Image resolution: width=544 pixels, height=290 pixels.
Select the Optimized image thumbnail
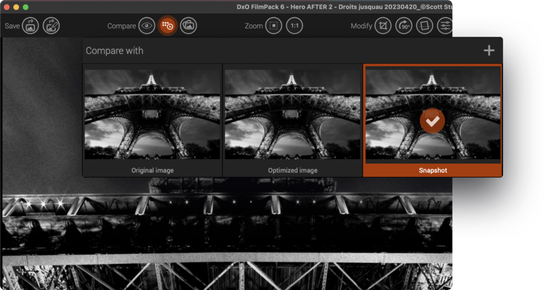tap(292, 113)
